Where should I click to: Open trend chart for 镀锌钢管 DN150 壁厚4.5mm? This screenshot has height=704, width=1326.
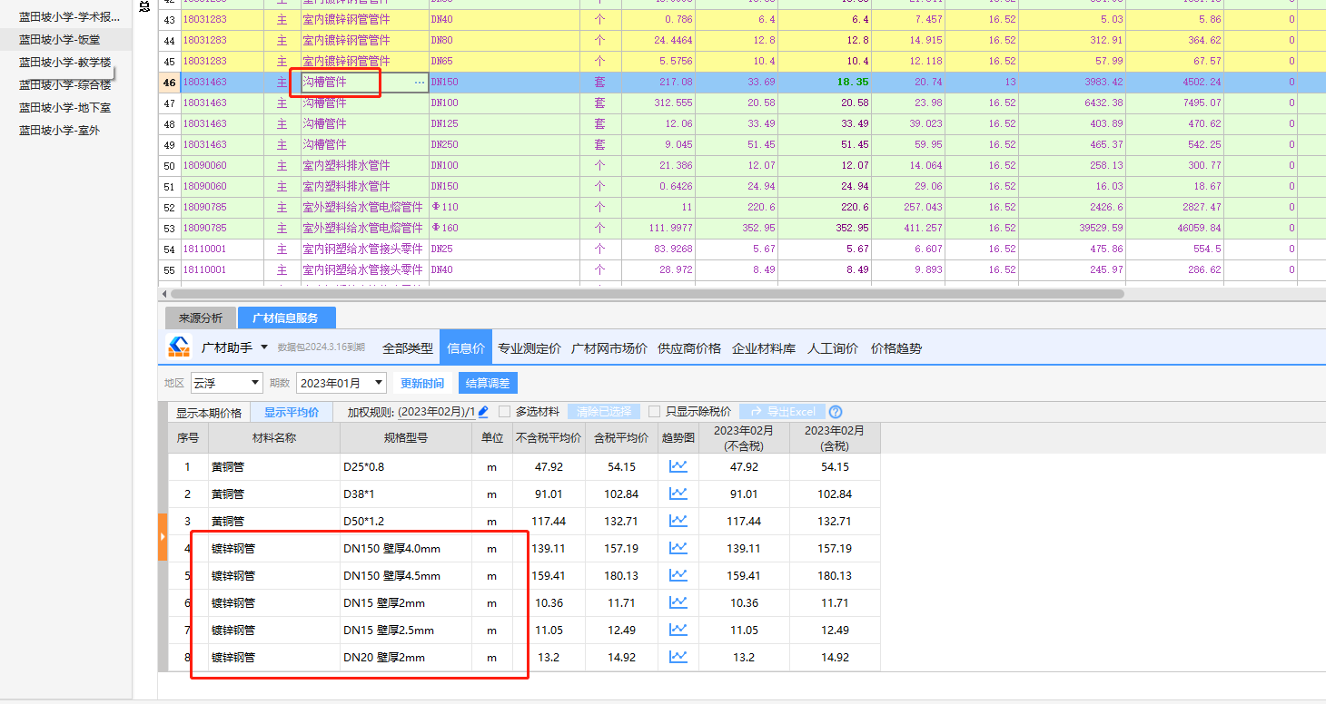click(x=678, y=575)
